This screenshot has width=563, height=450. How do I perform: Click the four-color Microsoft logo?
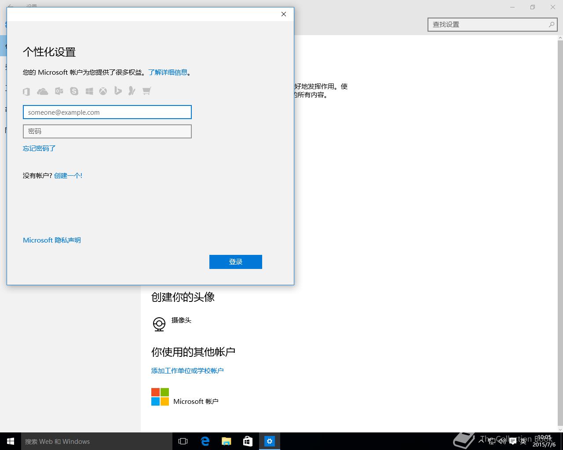pyautogui.click(x=160, y=397)
